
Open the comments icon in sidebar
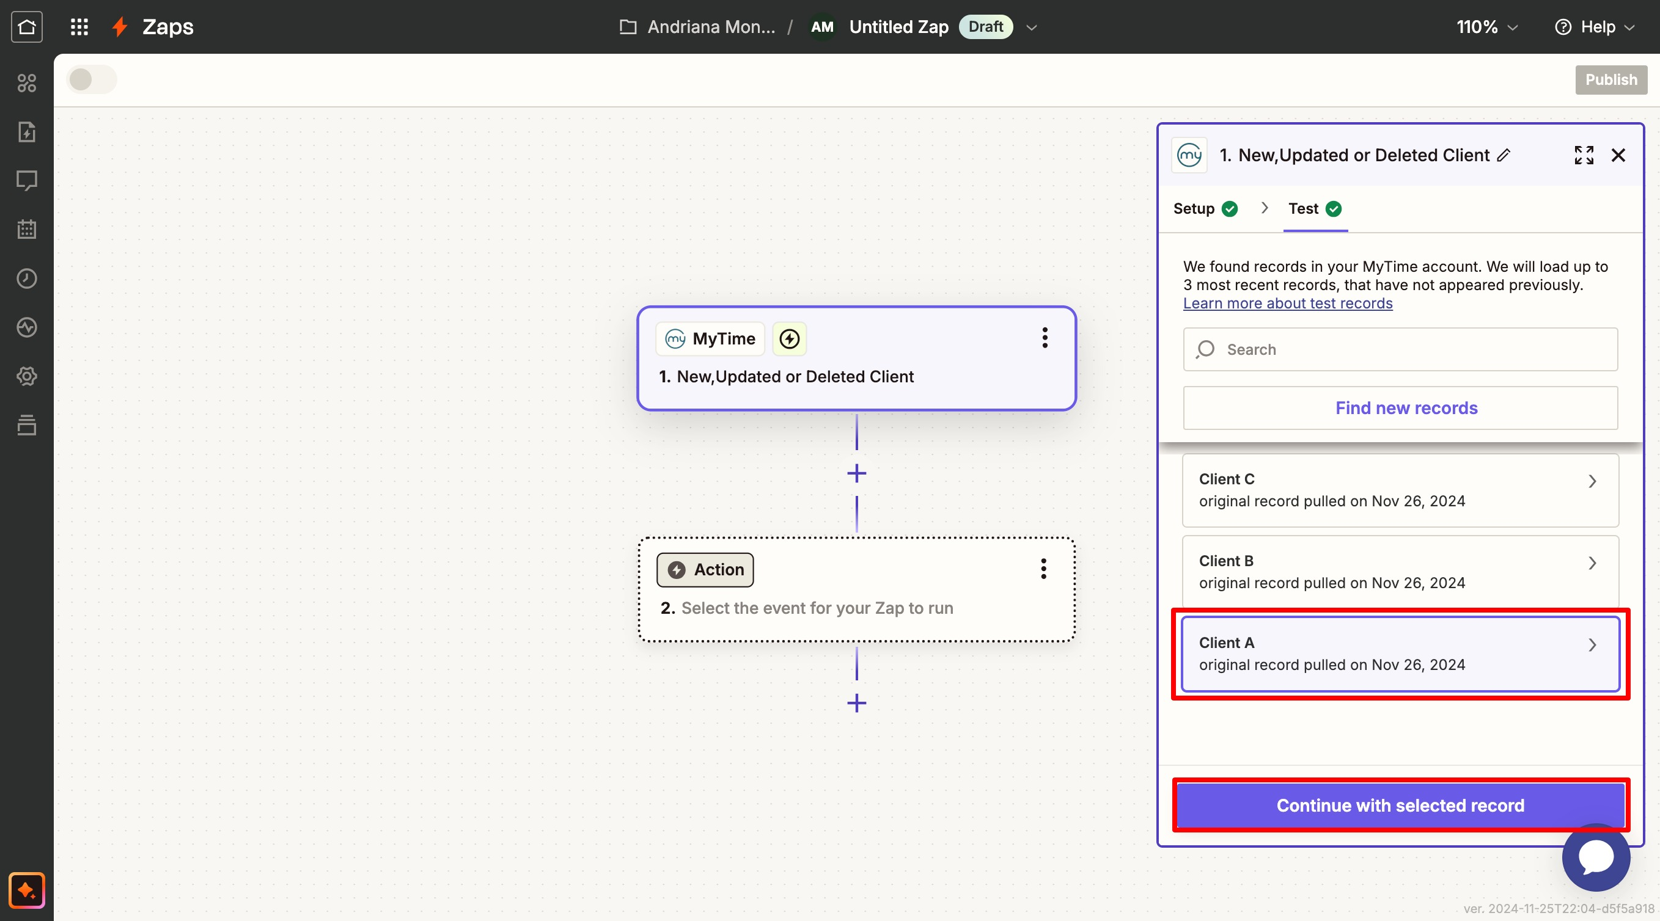tap(26, 180)
